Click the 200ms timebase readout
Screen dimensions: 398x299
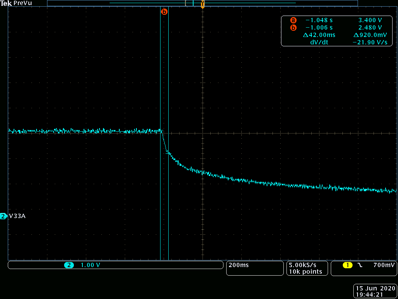[x=239, y=265]
